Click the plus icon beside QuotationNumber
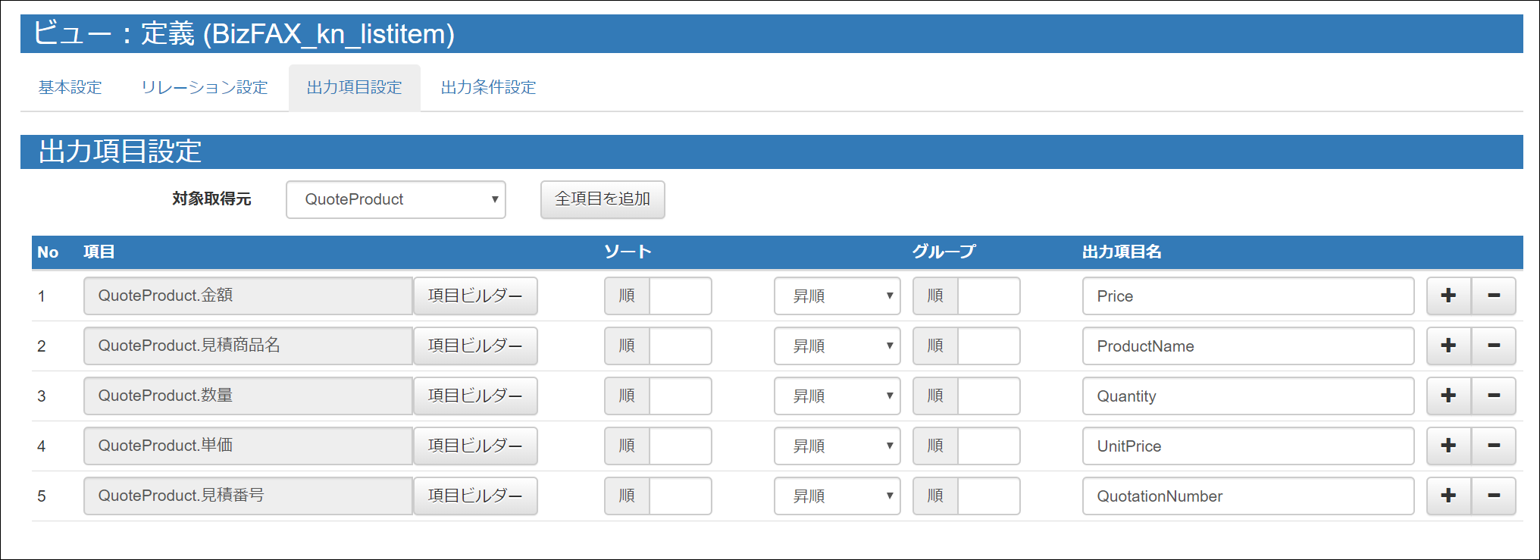The width and height of the screenshot is (1540, 560). point(1448,496)
